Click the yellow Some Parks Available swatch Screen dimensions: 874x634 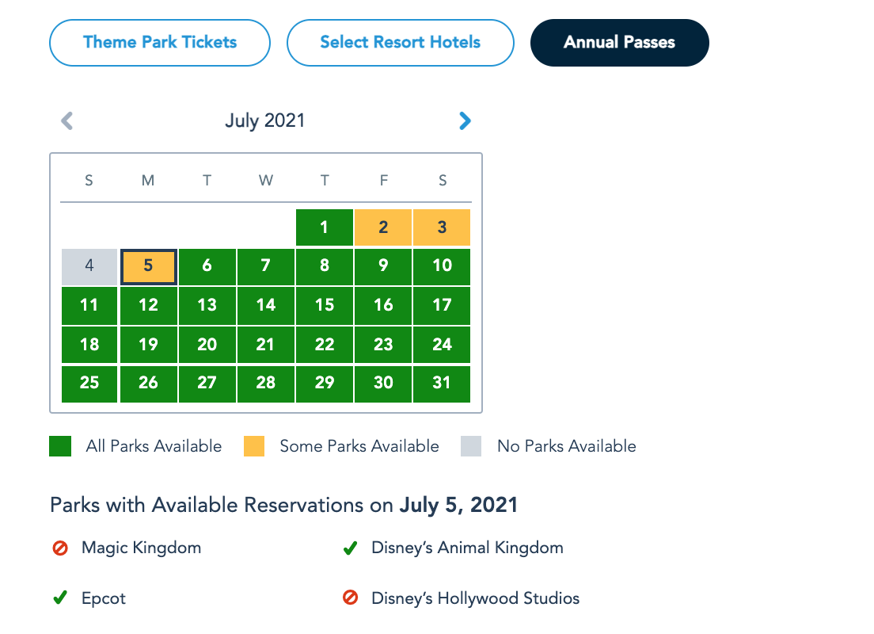(x=254, y=446)
